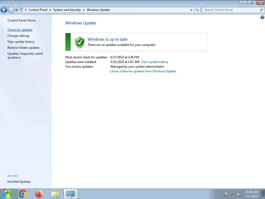Select the '6/17/2023 at 3:36 PM' value

124,57
